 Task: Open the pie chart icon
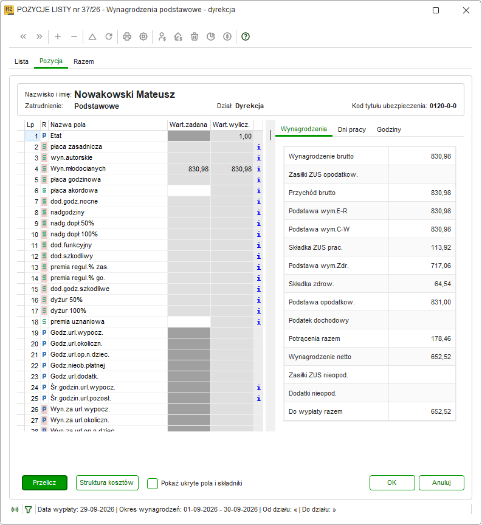point(211,36)
